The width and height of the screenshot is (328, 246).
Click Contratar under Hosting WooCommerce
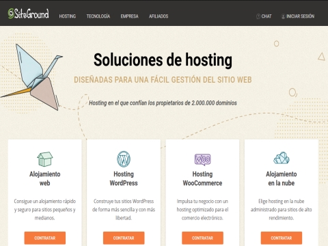(x=202, y=238)
